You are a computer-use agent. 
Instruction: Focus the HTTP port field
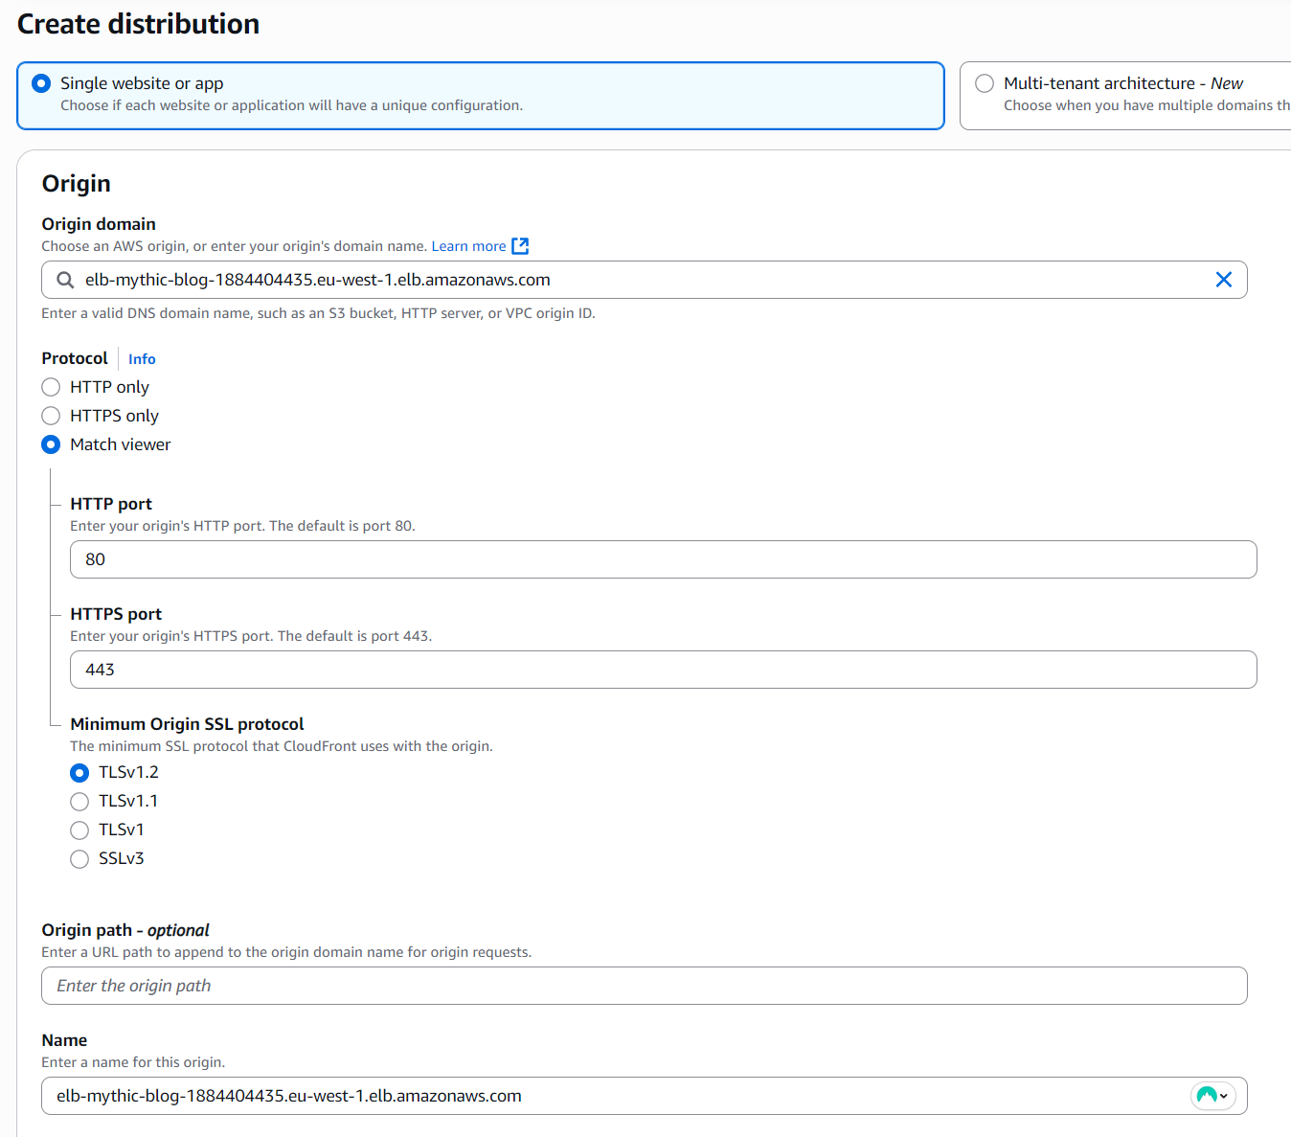click(663, 559)
